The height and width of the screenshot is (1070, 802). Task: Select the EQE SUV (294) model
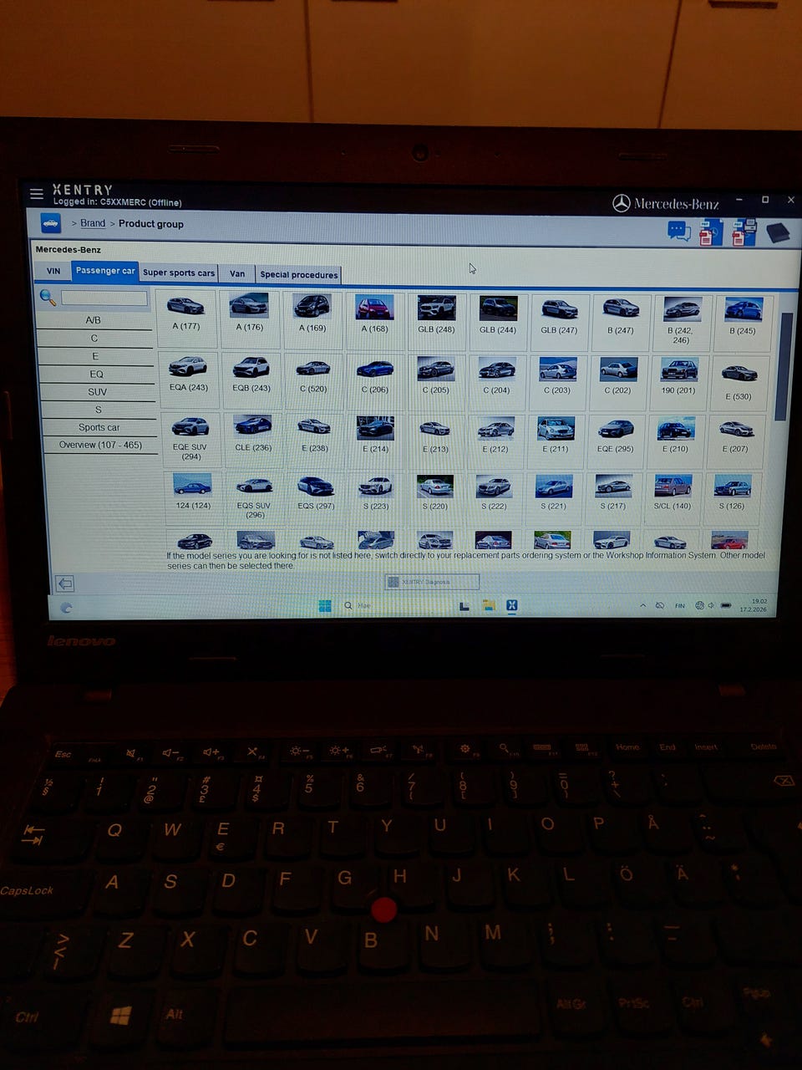click(190, 440)
